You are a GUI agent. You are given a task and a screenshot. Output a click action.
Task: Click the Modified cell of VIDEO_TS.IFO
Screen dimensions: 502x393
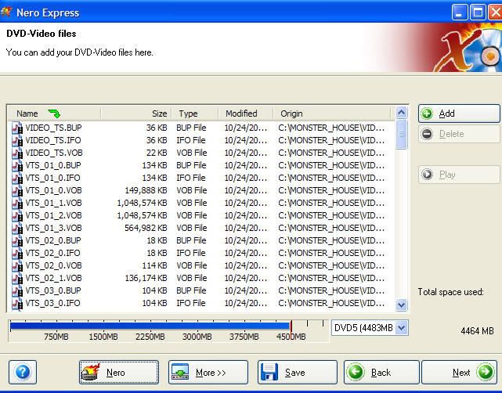pos(246,140)
